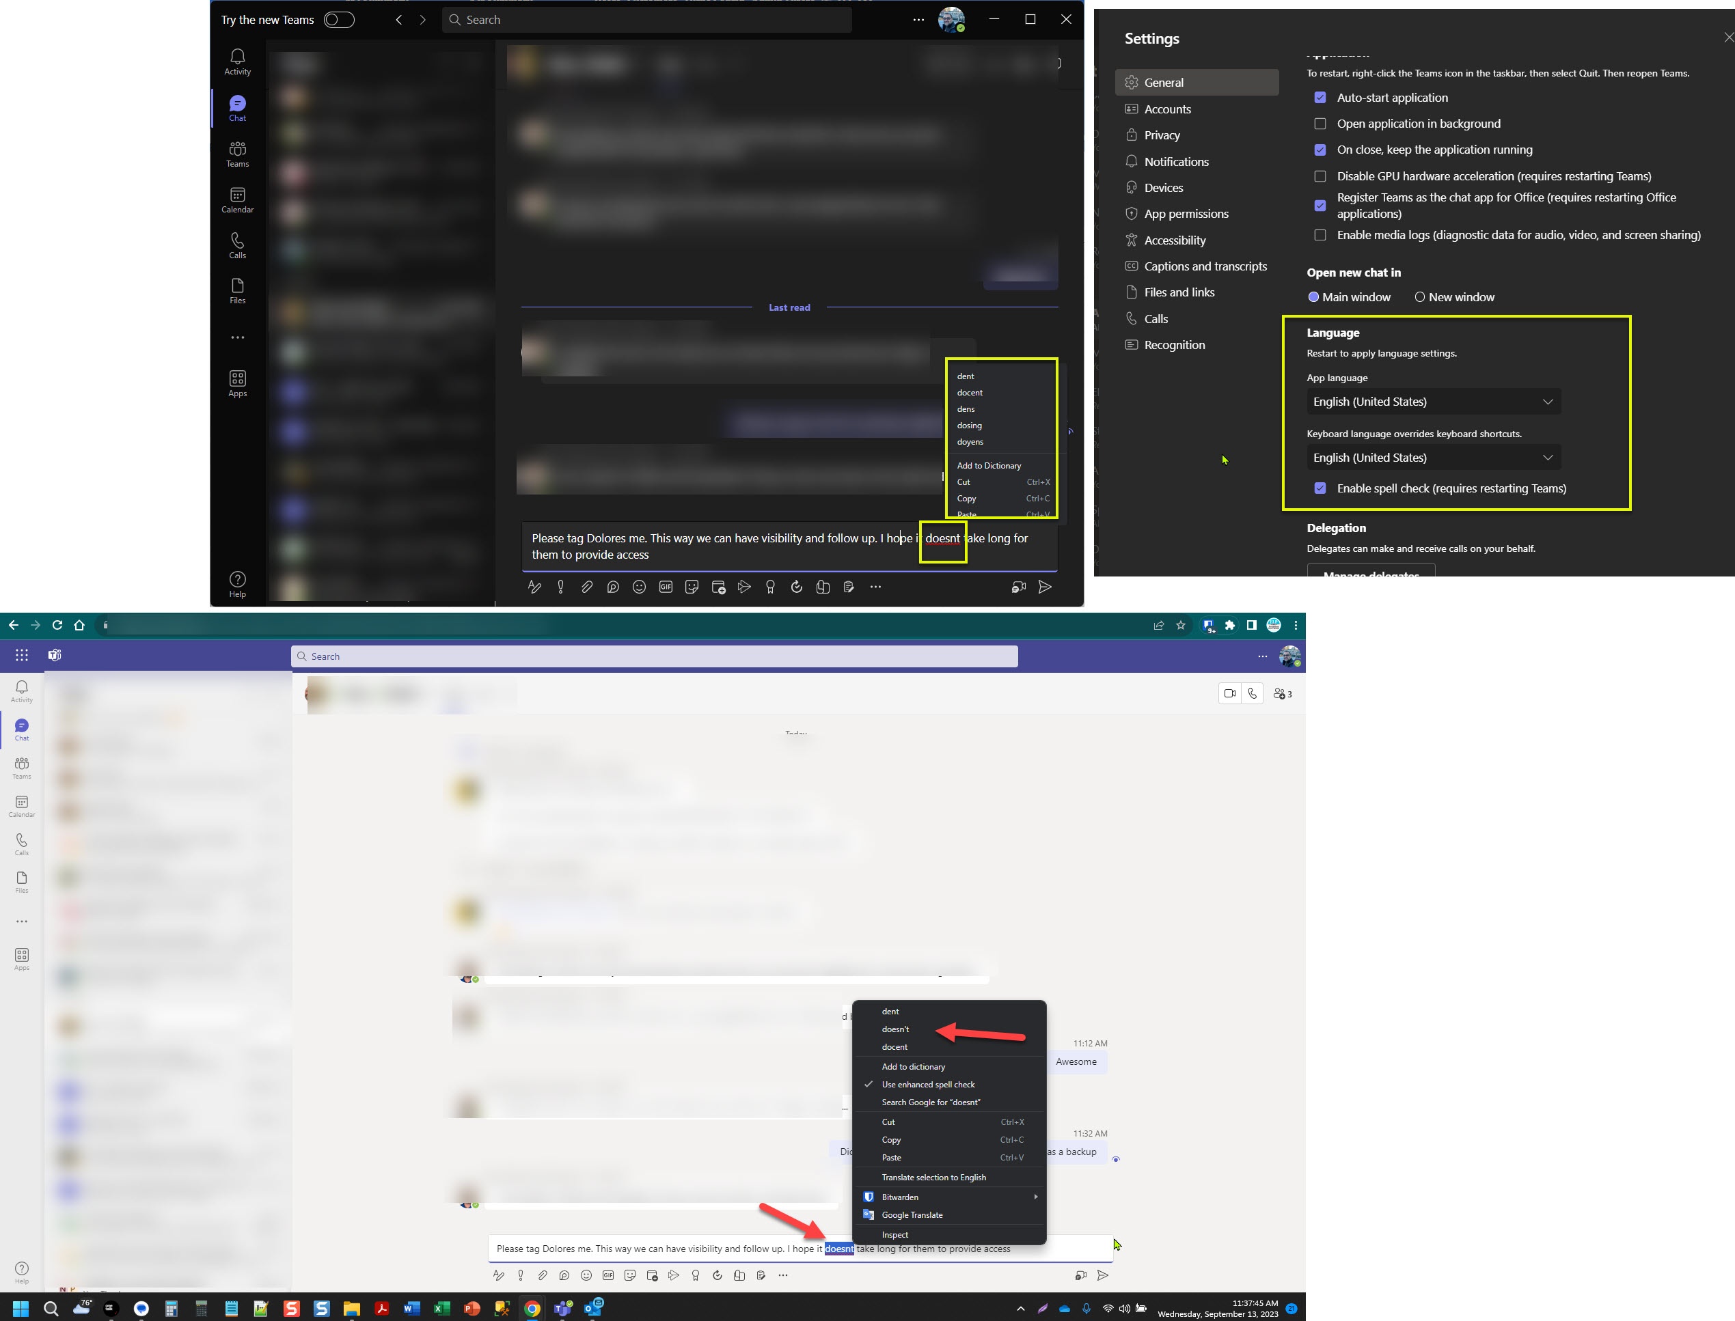
Task: Uncheck Auto-start application
Action: pos(1320,98)
